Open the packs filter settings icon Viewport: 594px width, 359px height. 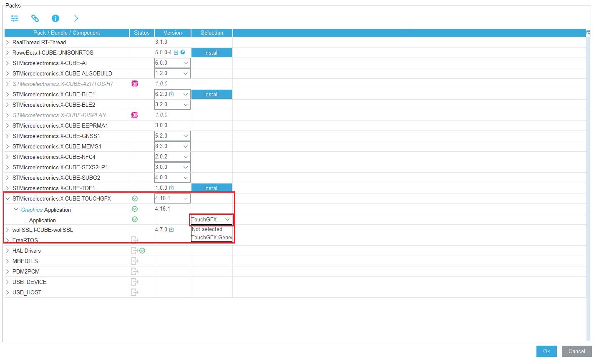[15, 18]
